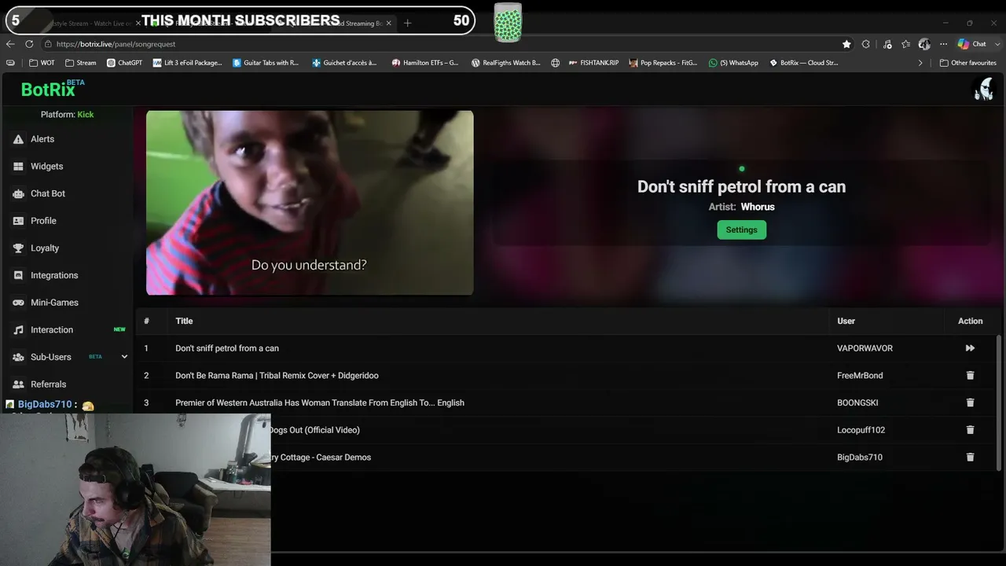1006x566 pixels.
Task: Delete BOONGSKI's song request
Action: coord(970,402)
